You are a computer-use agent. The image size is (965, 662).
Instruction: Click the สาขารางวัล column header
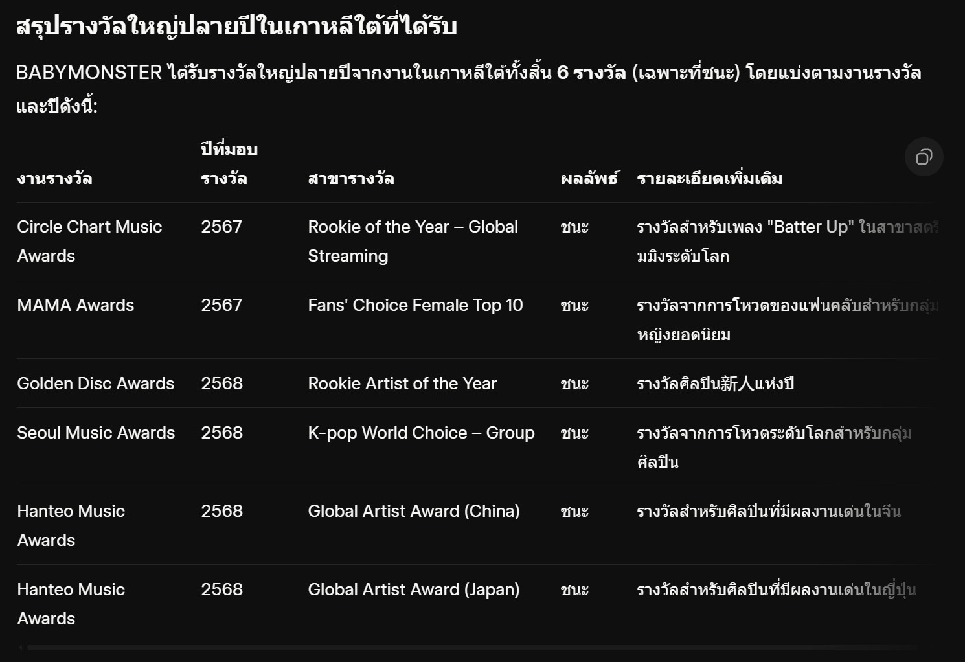coord(351,178)
